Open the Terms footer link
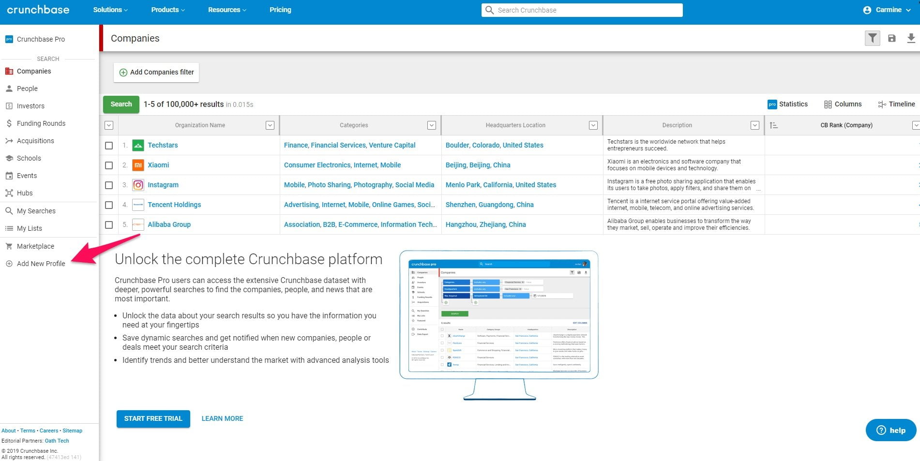The image size is (920, 461). 28,431
